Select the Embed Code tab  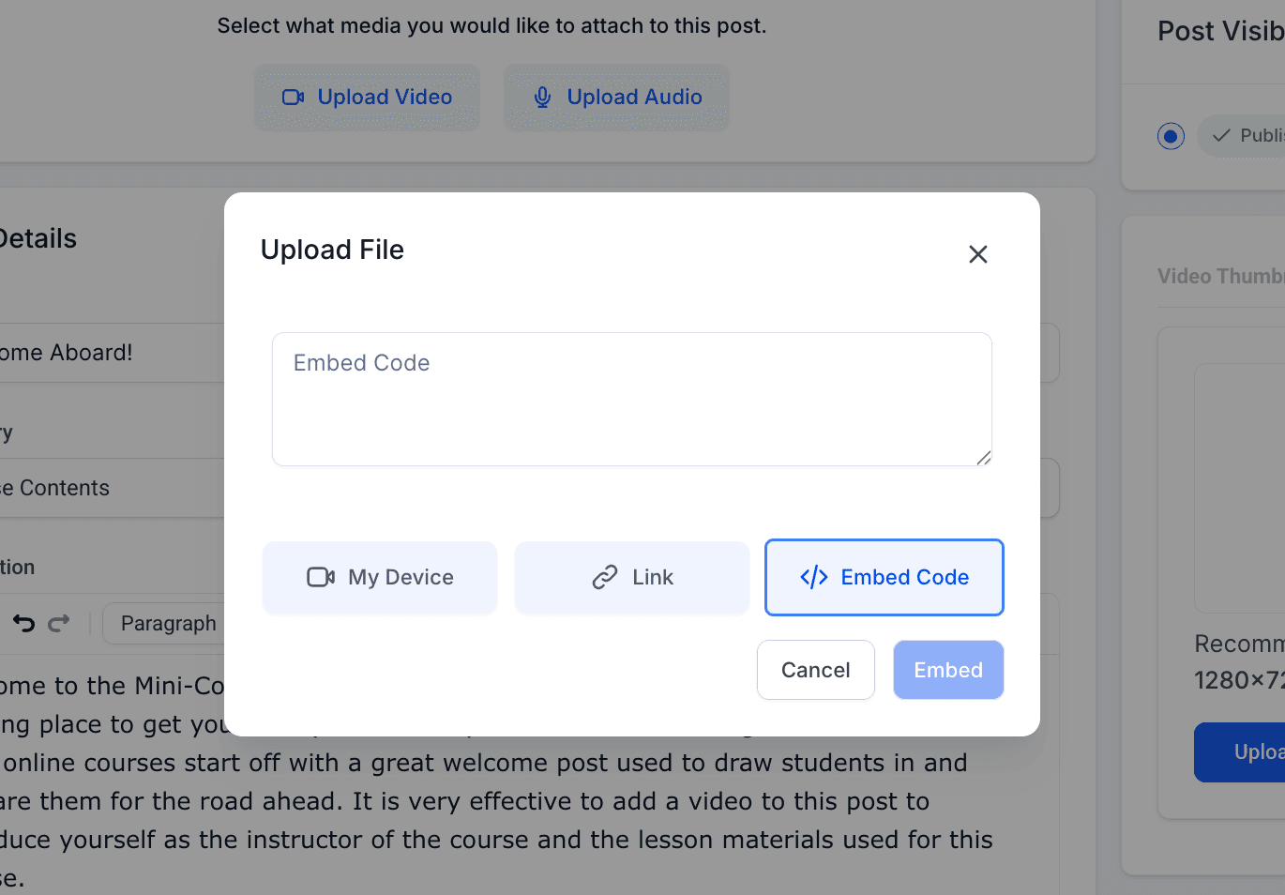pos(884,577)
